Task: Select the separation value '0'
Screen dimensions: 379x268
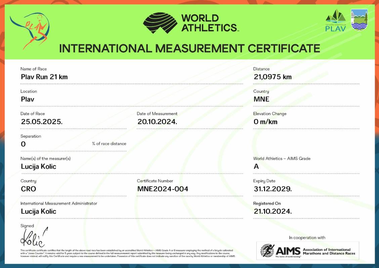Action: click(23, 144)
